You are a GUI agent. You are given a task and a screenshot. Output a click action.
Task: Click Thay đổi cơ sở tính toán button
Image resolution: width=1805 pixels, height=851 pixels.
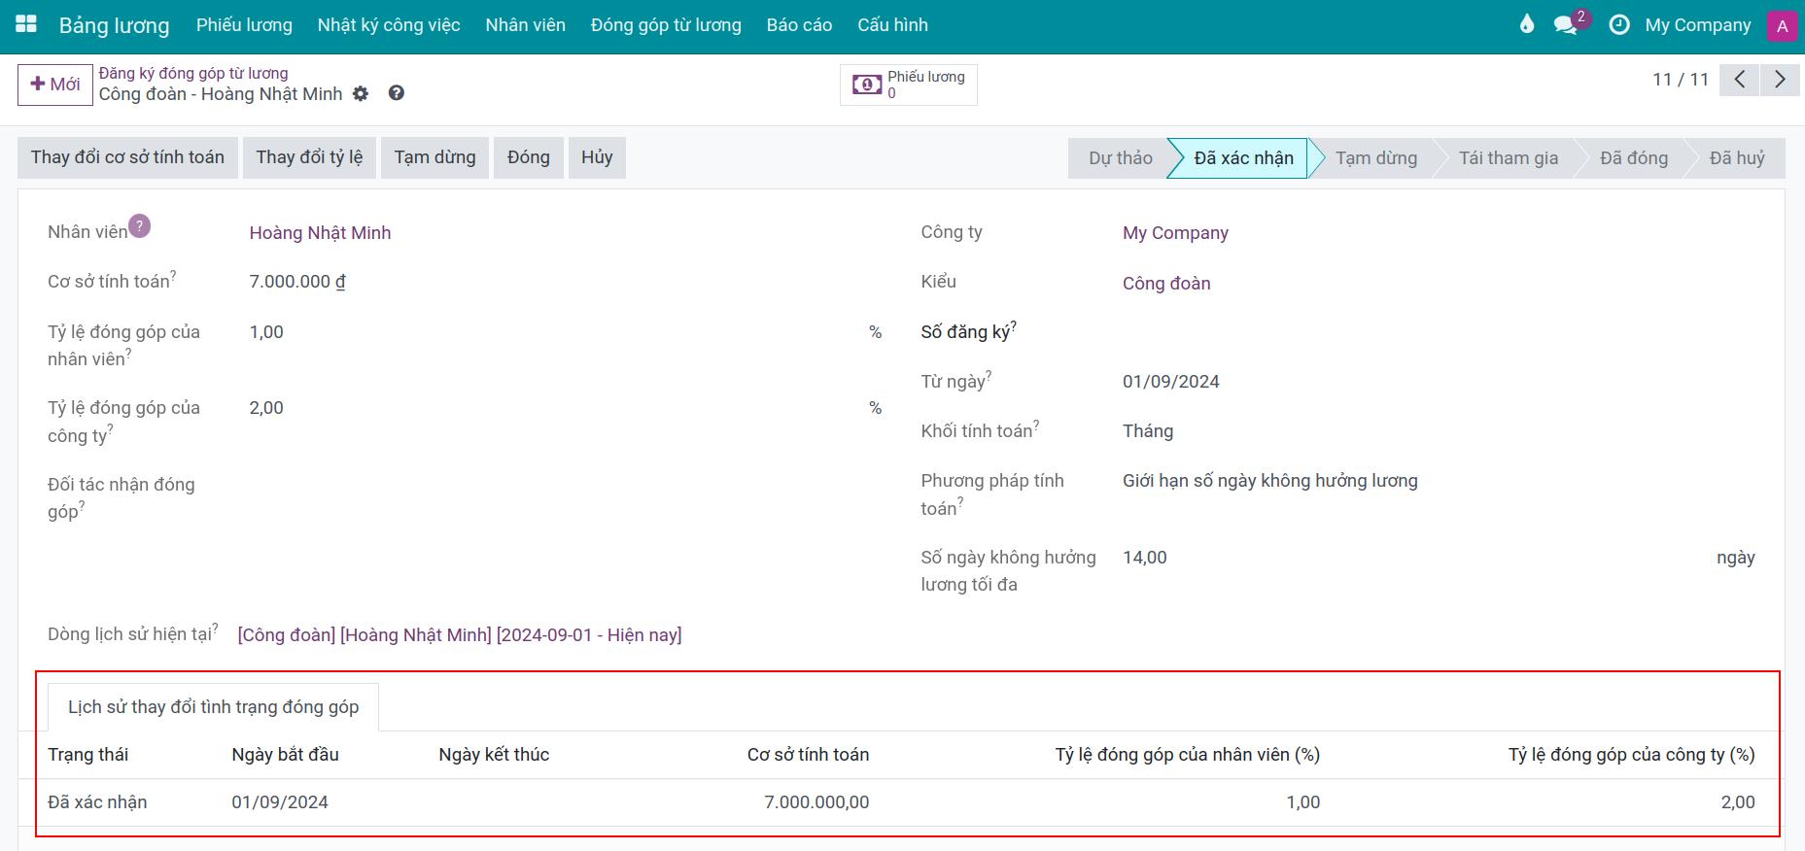(x=127, y=157)
